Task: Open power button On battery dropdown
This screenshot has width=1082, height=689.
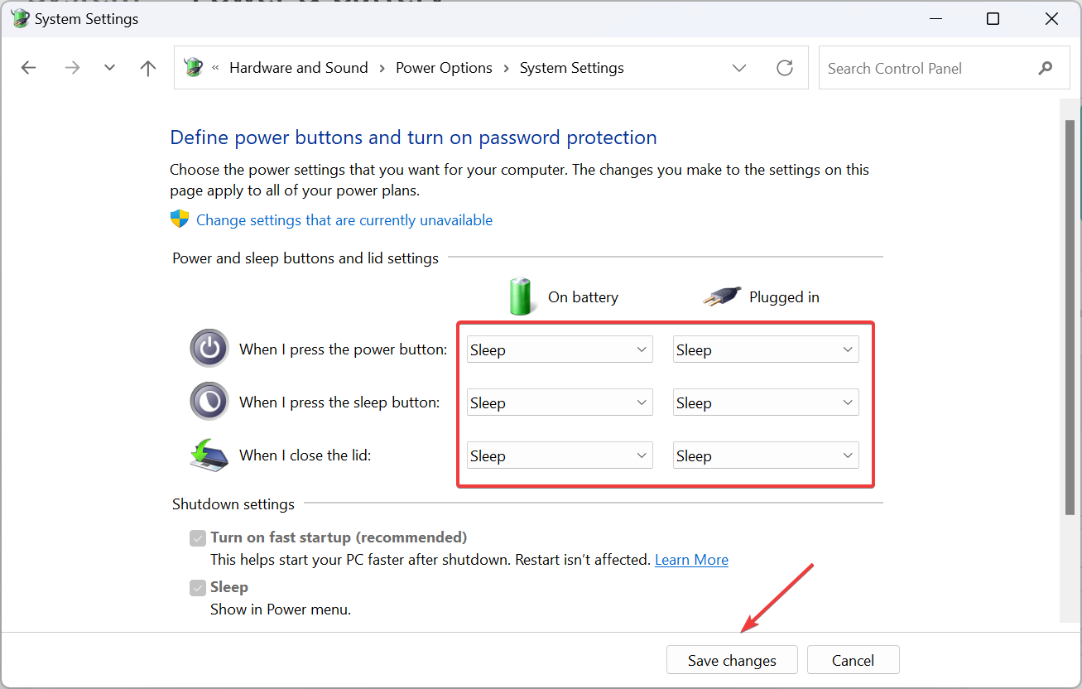Action: click(560, 349)
